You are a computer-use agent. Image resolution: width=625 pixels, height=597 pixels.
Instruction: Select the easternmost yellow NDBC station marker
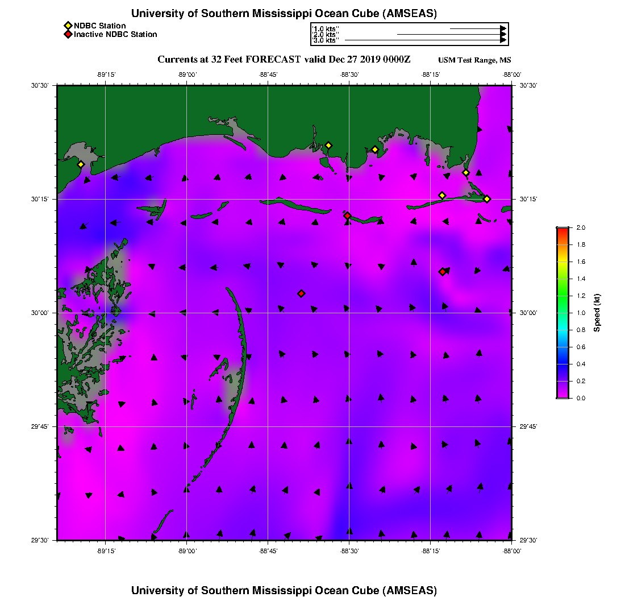click(487, 198)
